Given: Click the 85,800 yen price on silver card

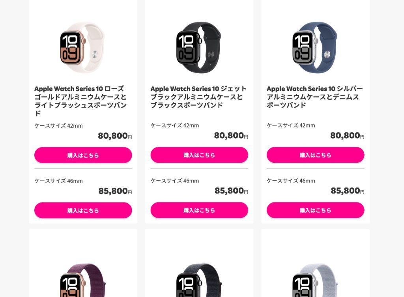Looking at the screenshot, I should point(348,191).
